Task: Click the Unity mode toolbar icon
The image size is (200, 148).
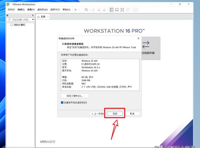Action: pyautogui.click(x=127, y=10)
